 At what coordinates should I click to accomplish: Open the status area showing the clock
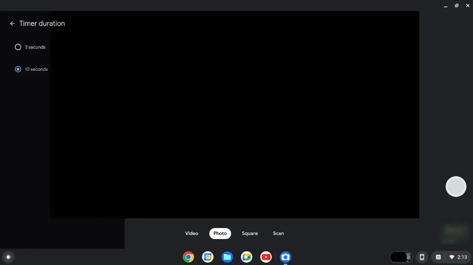coord(462,257)
